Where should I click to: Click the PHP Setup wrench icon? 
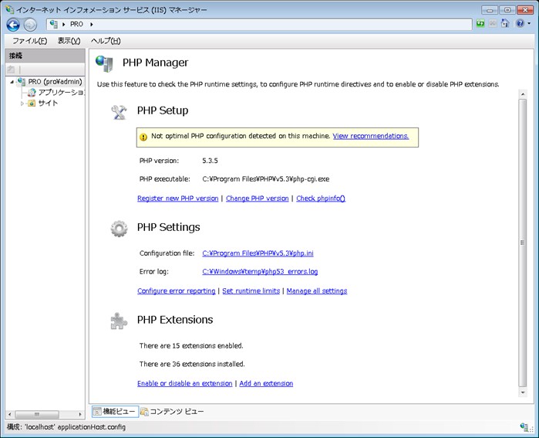click(119, 112)
